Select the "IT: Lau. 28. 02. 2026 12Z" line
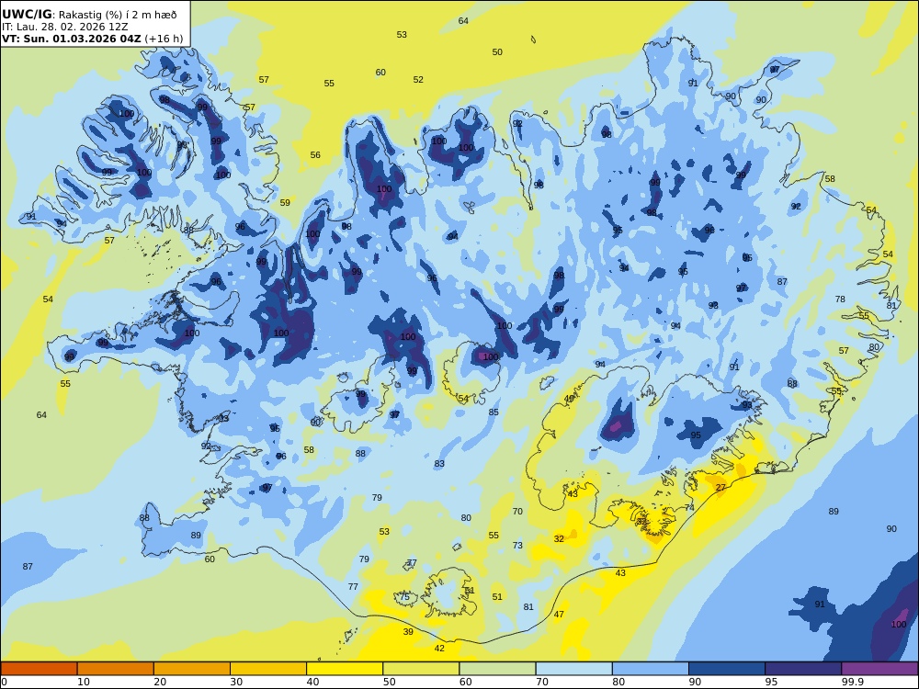The height and width of the screenshot is (689, 919). coord(65,27)
